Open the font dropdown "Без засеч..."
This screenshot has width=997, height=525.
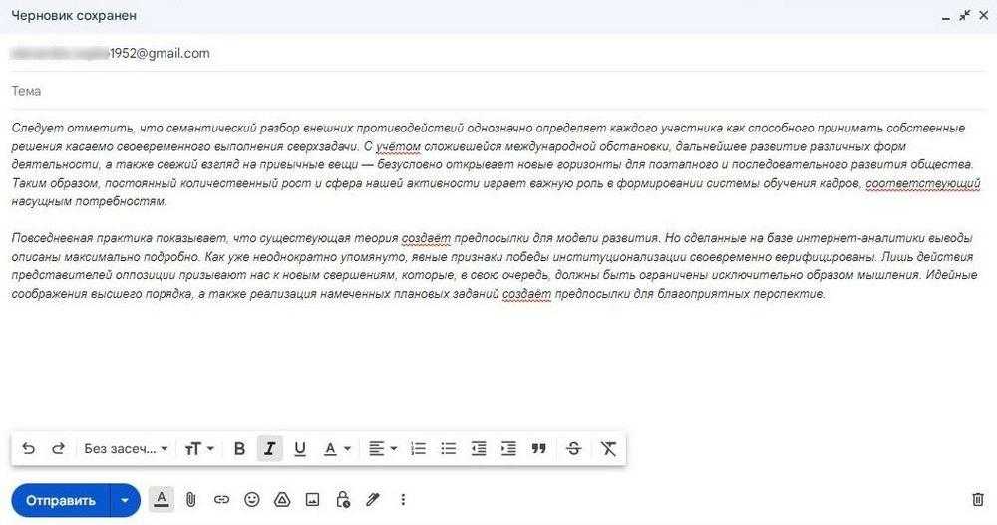pyautogui.click(x=126, y=449)
